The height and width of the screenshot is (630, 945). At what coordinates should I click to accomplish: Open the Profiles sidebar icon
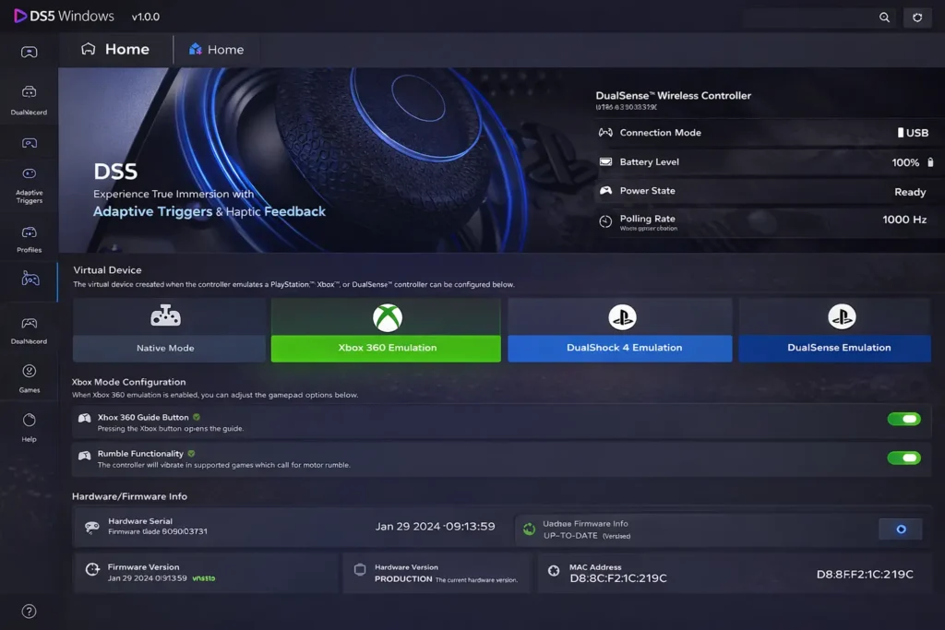click(x=29, y=236)
